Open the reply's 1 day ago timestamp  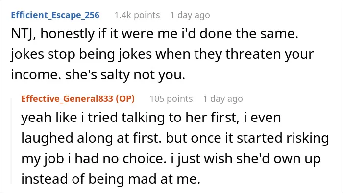[x=223, y=99]
